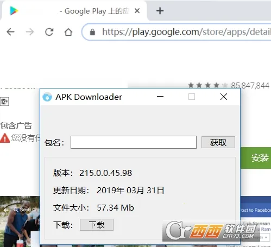Screen dimensions: 271x247
Task: Go to the browser home page
Action: point(68,32)
